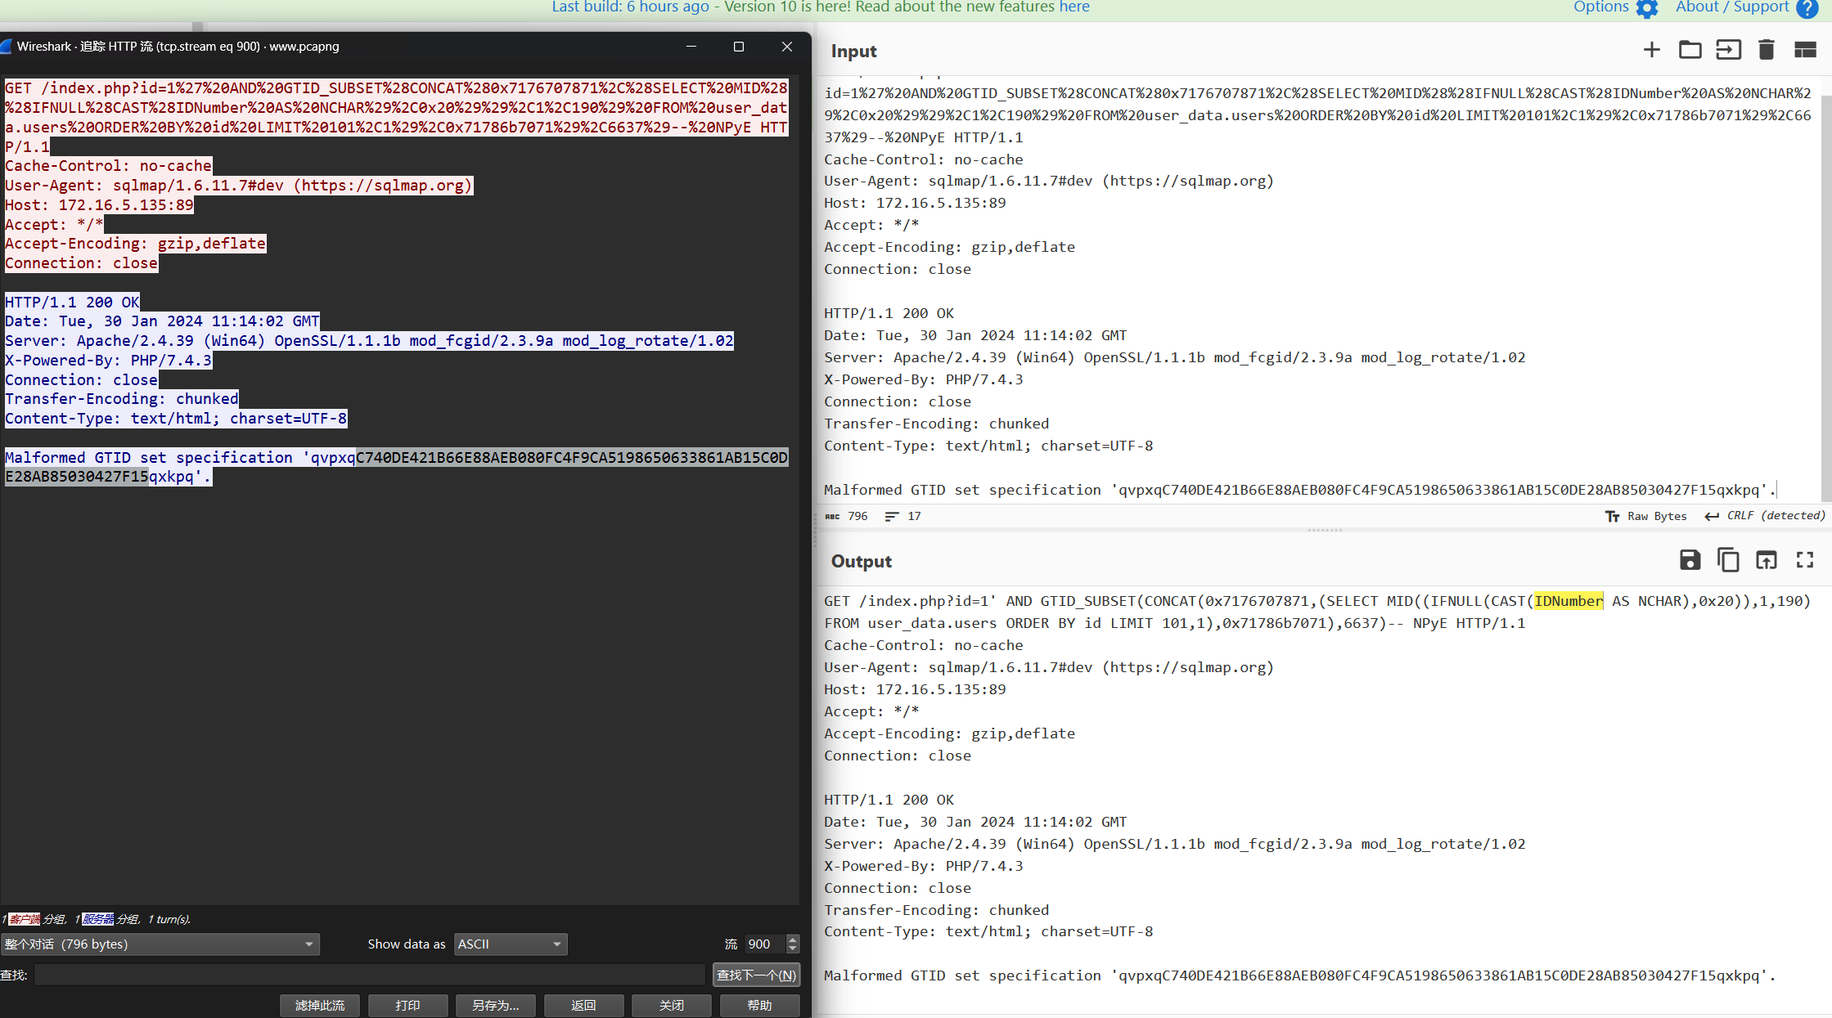
Task: Expand Show data as ASCII dropdown
Action: pyautogui.click(x=511, y=944)
